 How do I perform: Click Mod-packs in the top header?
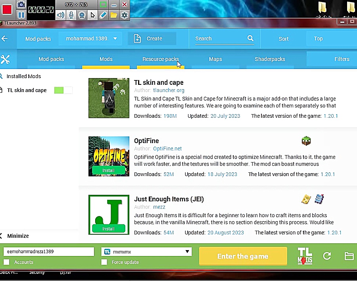tap(38, 39)
